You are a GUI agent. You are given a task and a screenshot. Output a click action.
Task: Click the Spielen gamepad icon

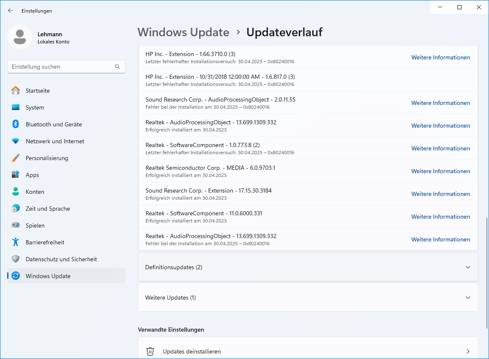16,225
